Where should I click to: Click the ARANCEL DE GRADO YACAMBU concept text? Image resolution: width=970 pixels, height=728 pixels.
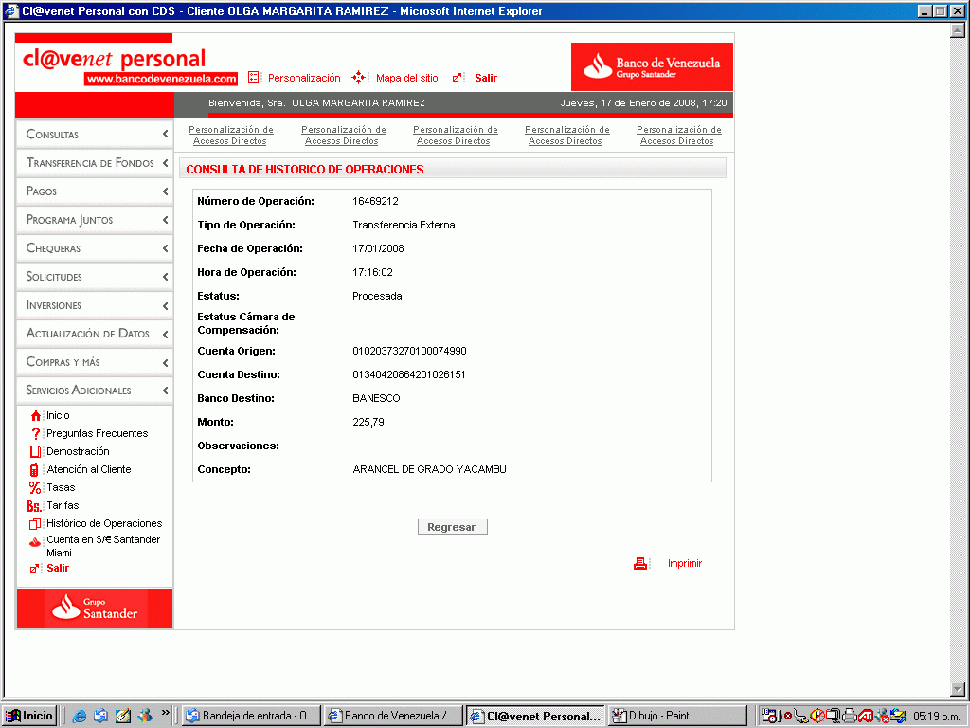tap(429, 469)
